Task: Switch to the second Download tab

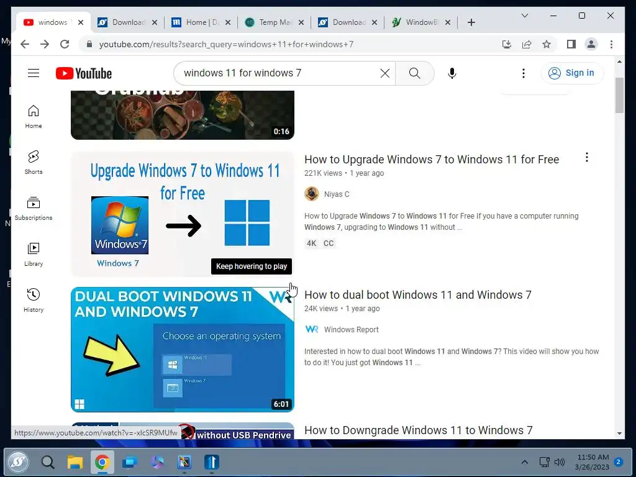Action: pyautogui.click(x=349, y=22)
